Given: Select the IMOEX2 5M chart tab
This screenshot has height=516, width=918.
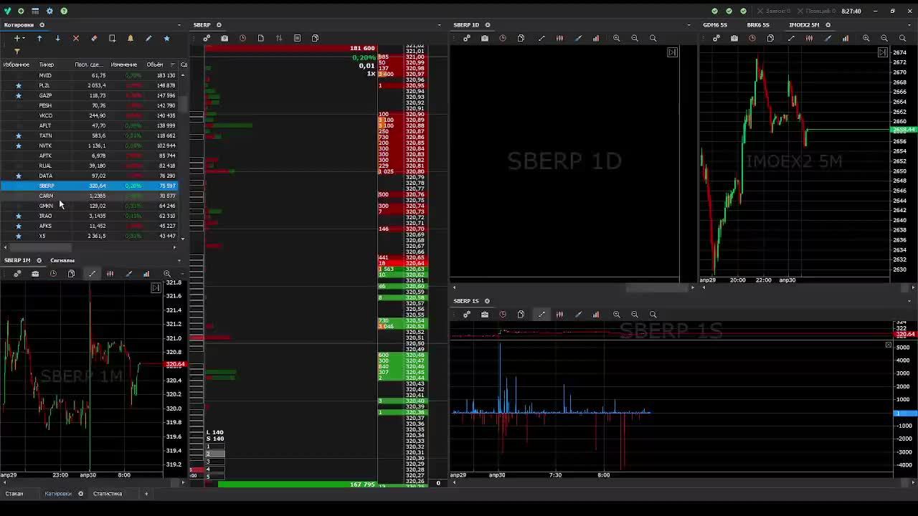Looking at the screenshot, I should [x=804, y=25].
